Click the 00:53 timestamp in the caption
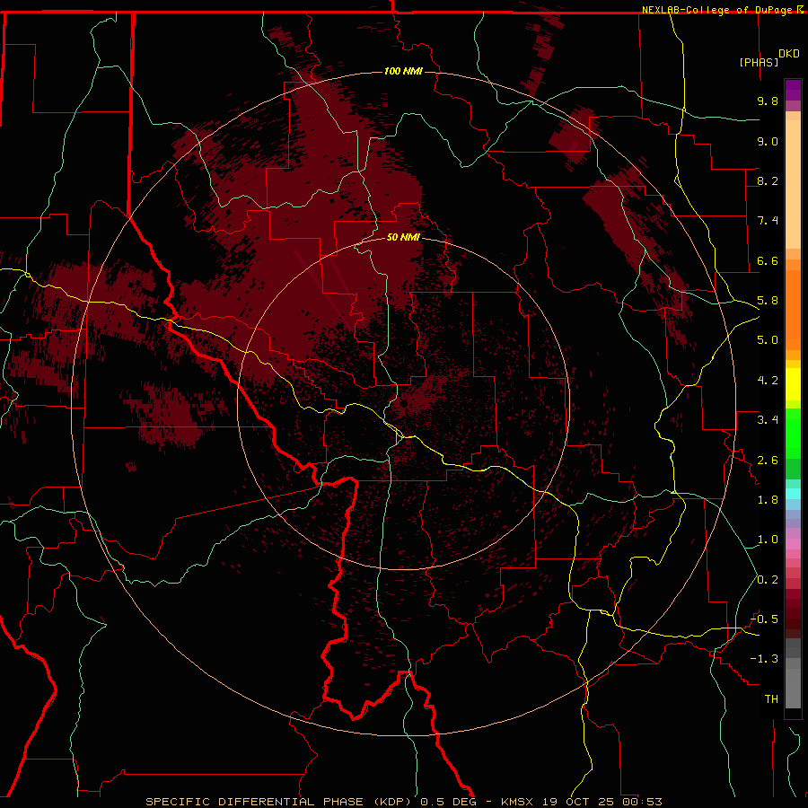The width and height of the screenshot is (808, 808). point(642,802)
